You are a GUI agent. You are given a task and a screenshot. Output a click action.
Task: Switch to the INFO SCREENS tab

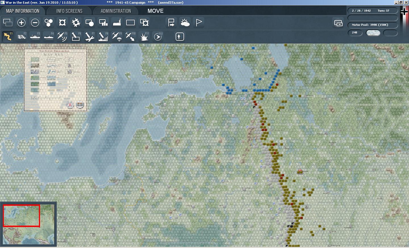69,11
